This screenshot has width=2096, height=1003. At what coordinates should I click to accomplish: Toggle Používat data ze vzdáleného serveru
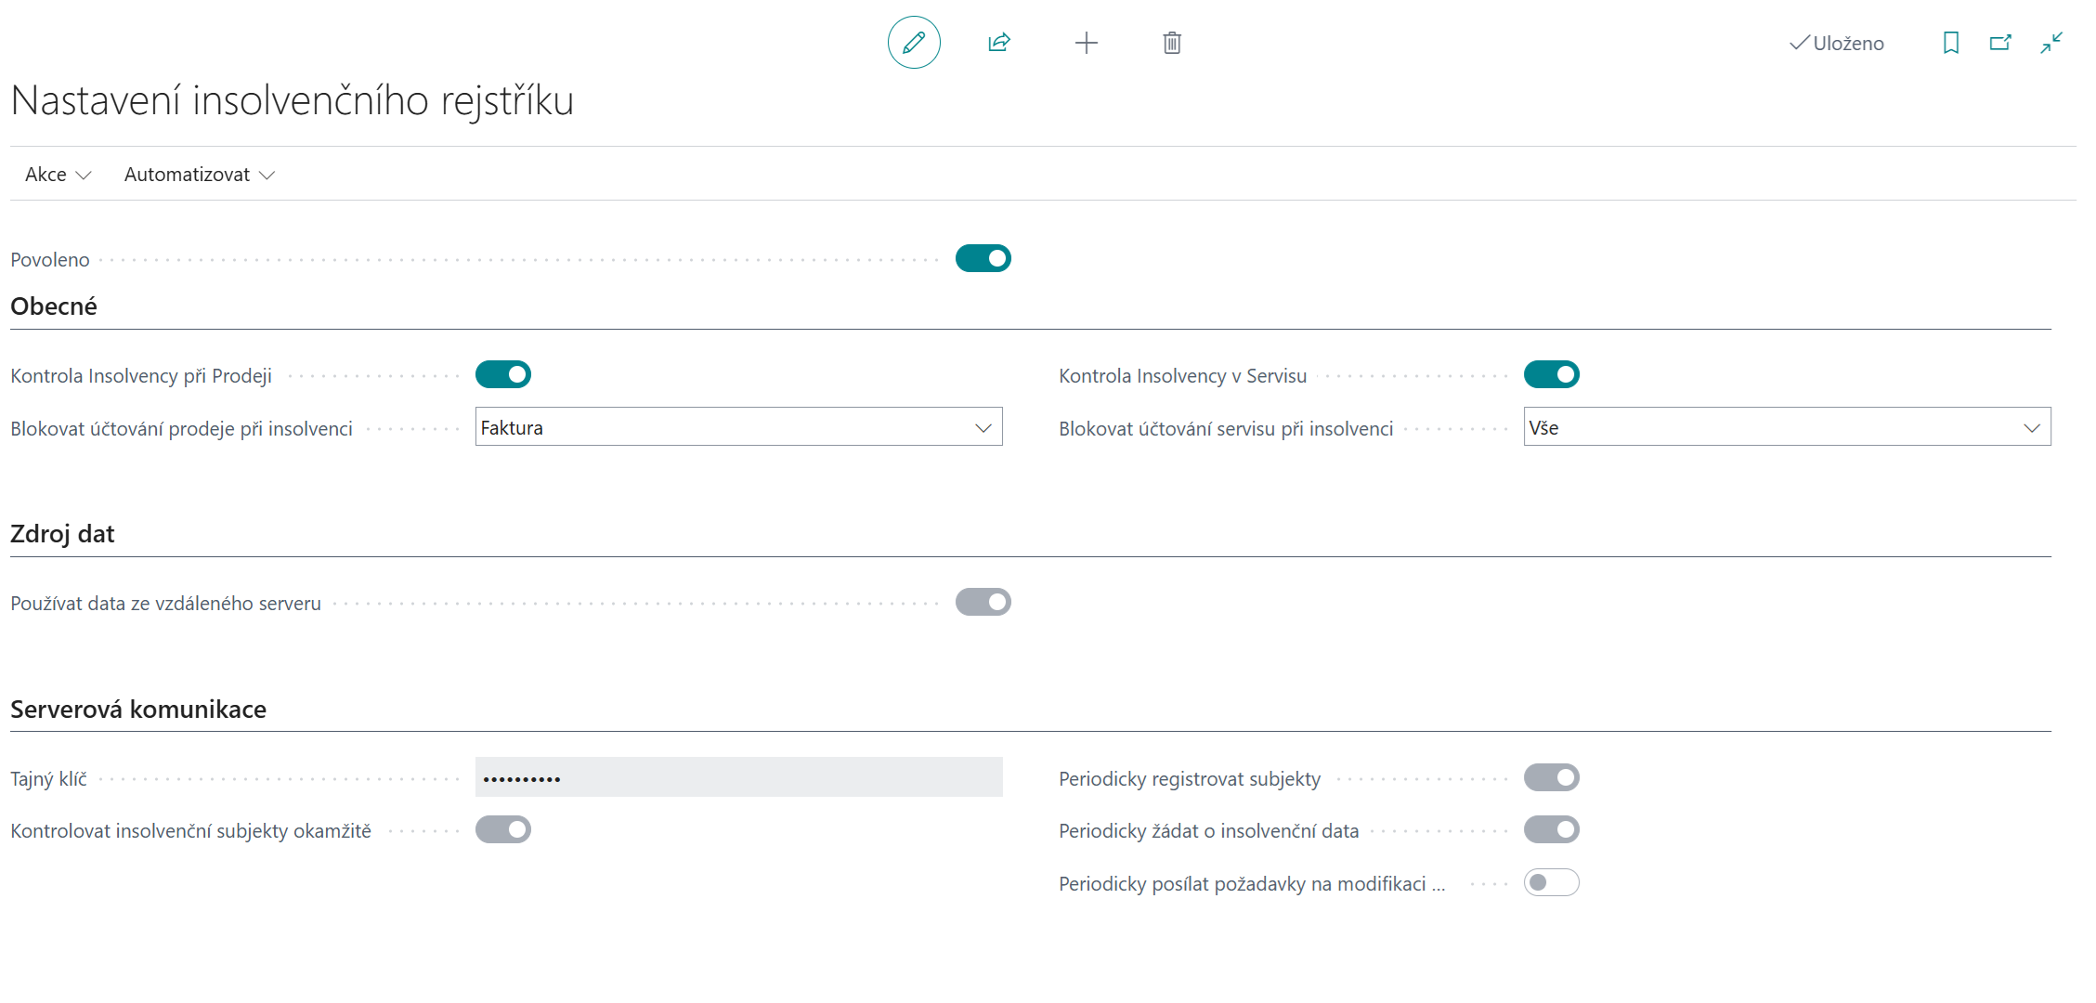click(x=983, y=602)
